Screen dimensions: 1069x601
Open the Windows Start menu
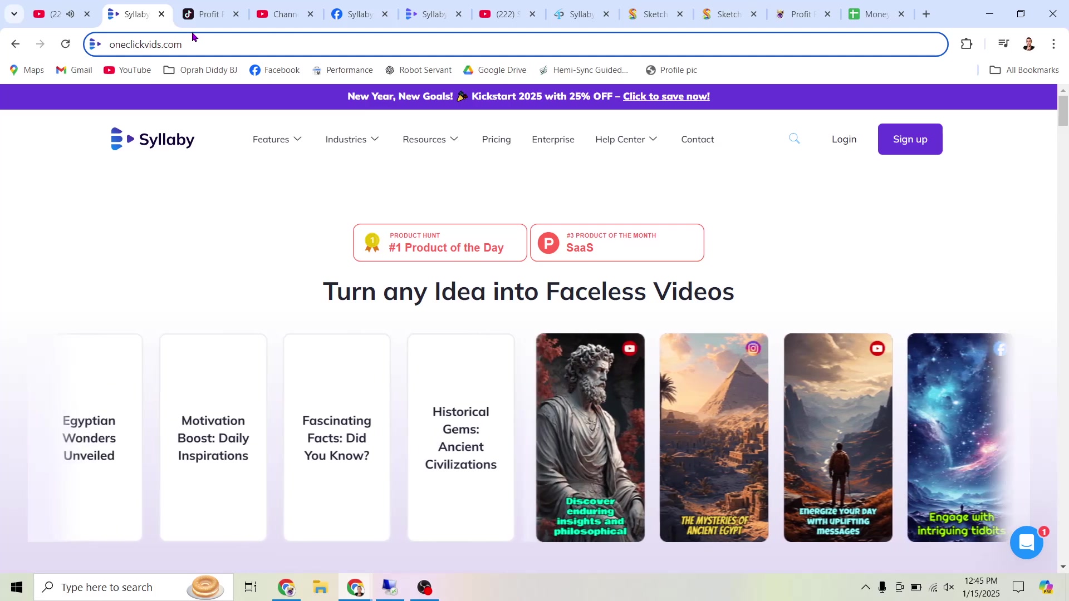[x=17, y=587]
